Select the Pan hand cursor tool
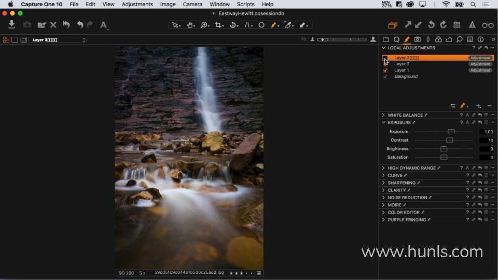The width and height of the screenshot is (498, 280). [190, 25]
